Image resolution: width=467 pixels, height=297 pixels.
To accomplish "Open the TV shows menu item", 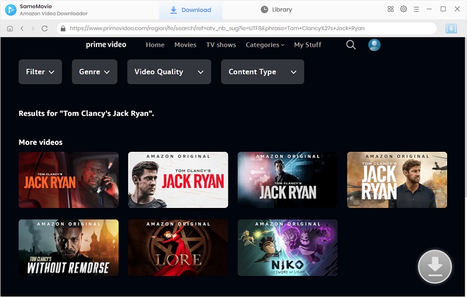I will click(x=221, y=45).
